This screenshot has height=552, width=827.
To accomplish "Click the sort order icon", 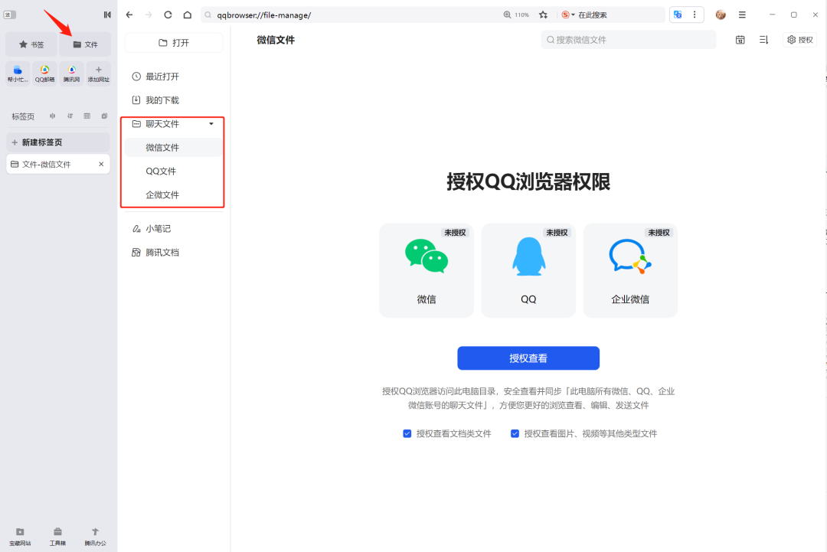I will pos(763,40).
